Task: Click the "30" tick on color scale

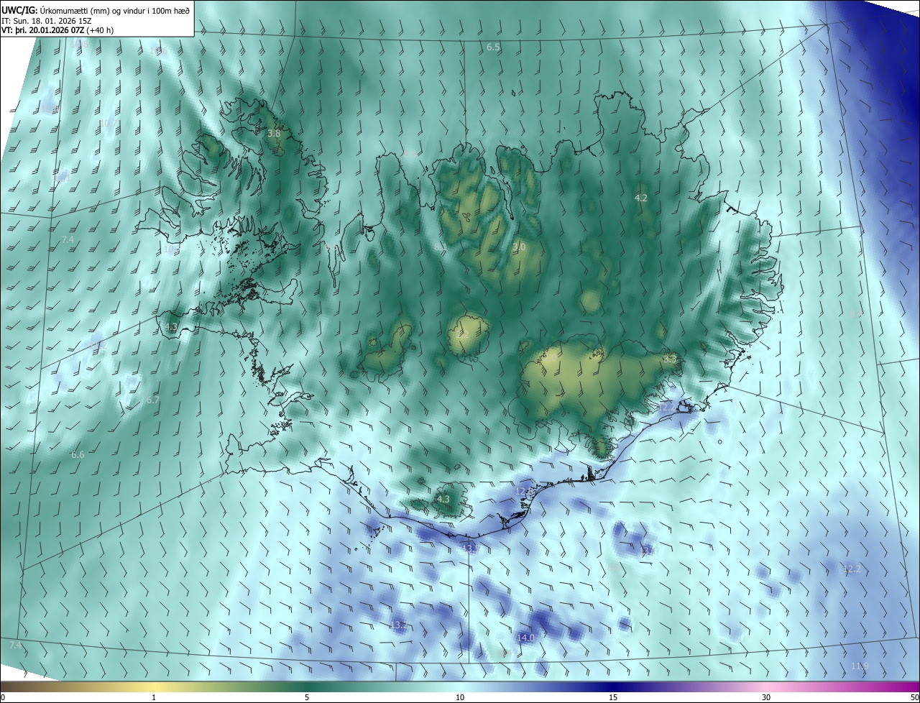Action: (x=766, y=698)
